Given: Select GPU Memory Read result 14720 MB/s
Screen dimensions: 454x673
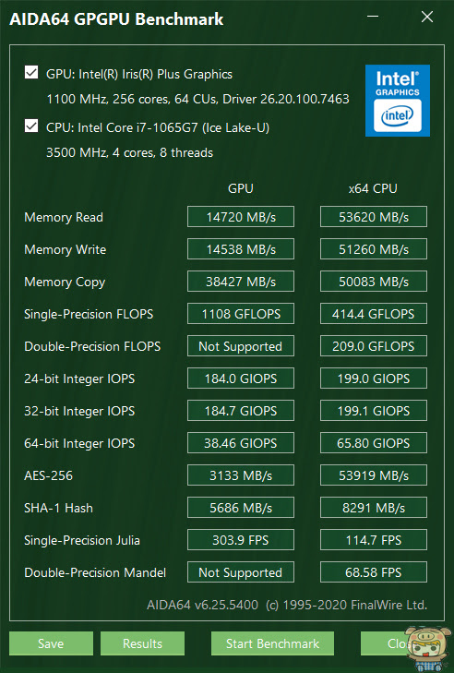Looking at the screenshot, I should tap(241, 217).
